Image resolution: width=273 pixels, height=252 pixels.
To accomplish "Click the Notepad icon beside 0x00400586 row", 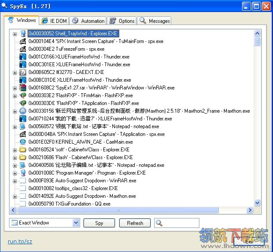I will tap(23, 165).
